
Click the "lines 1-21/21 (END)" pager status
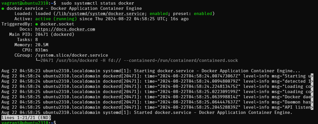pyautogui.click(x=26, y=118)
